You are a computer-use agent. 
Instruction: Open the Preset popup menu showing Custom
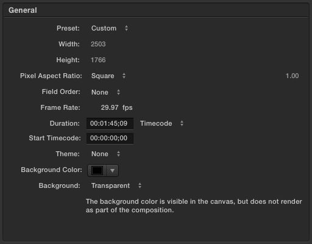coord(110,28)
